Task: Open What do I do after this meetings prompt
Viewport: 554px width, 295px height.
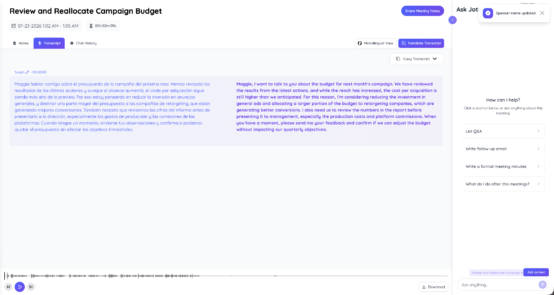Action: coord(503,184)
